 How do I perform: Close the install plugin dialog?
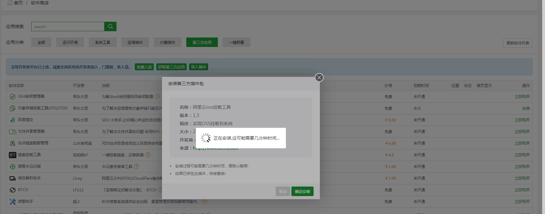click(319, 78)
